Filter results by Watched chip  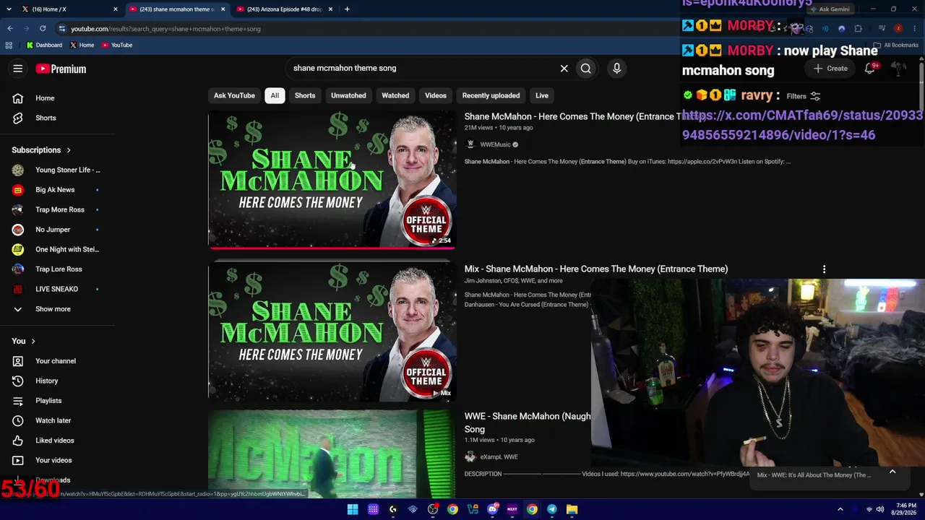[x=395, y=95]
